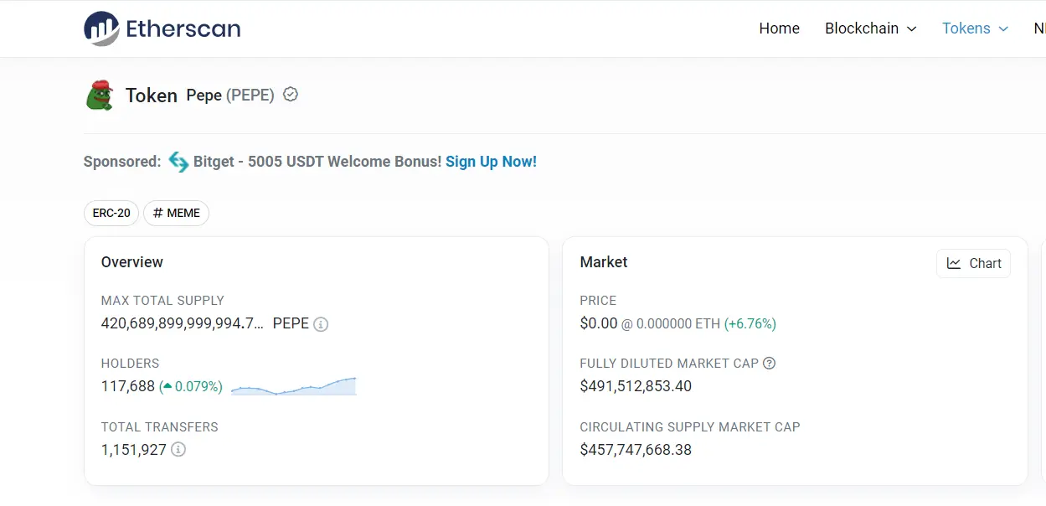
Task: Click the Sign Up Now! link
Action: (491, 162)
